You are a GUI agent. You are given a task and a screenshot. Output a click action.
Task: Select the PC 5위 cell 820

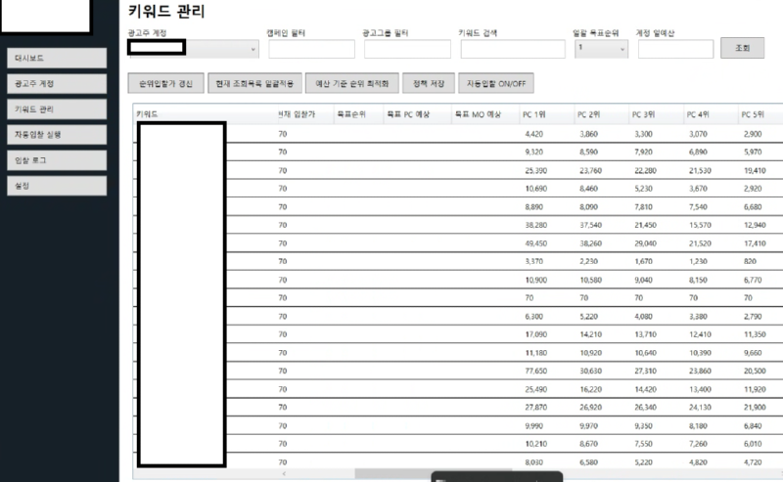pos(750,261)
